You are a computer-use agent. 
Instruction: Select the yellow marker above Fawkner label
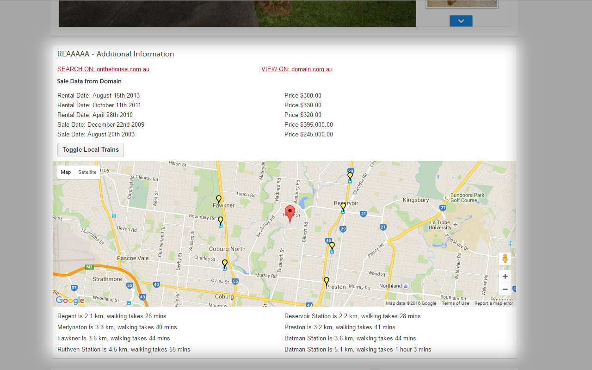(x=219, y=199)
